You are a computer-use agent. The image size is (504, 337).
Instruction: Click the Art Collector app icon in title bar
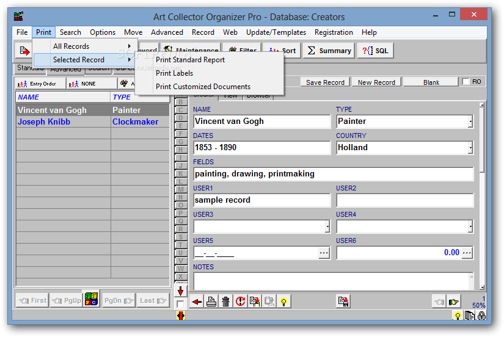tap(18, 16)
